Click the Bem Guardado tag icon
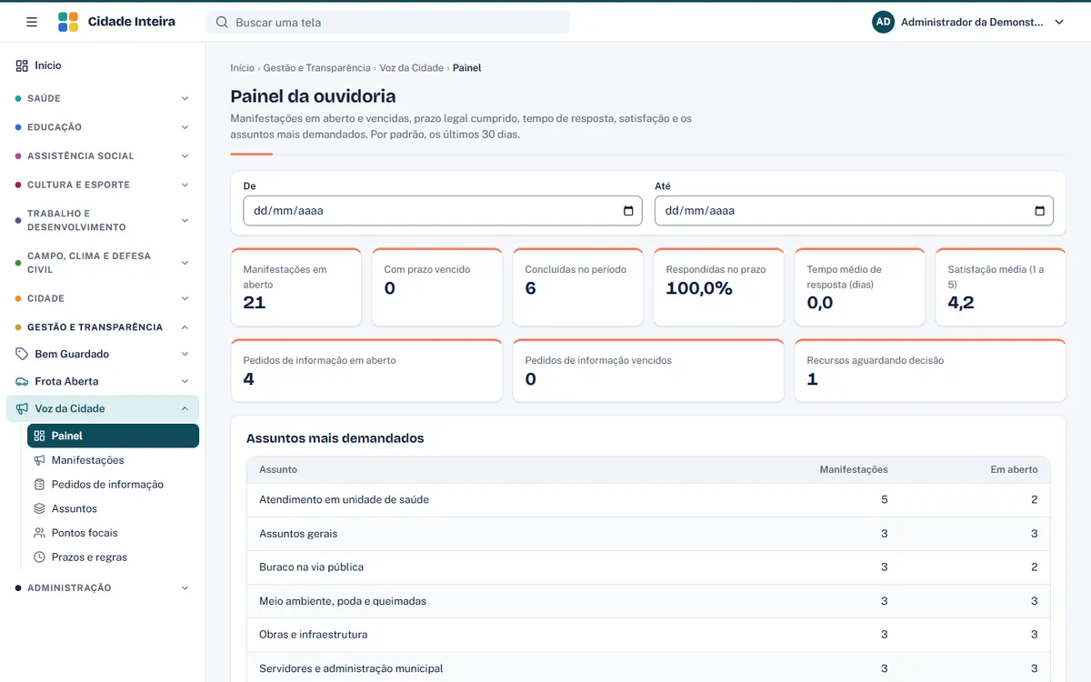The height and width of the screenshot is (682, 1091). click(22, 354)
